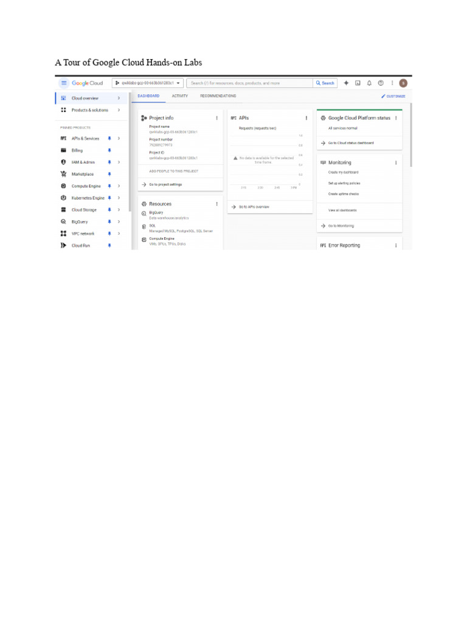Open Resources card three-dot menu
The width and height of the screenshot is (467, 623).
217,204
